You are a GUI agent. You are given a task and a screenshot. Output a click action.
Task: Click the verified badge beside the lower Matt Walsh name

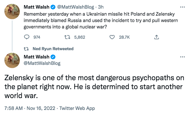pyautogui.click(x=53, y=57)
